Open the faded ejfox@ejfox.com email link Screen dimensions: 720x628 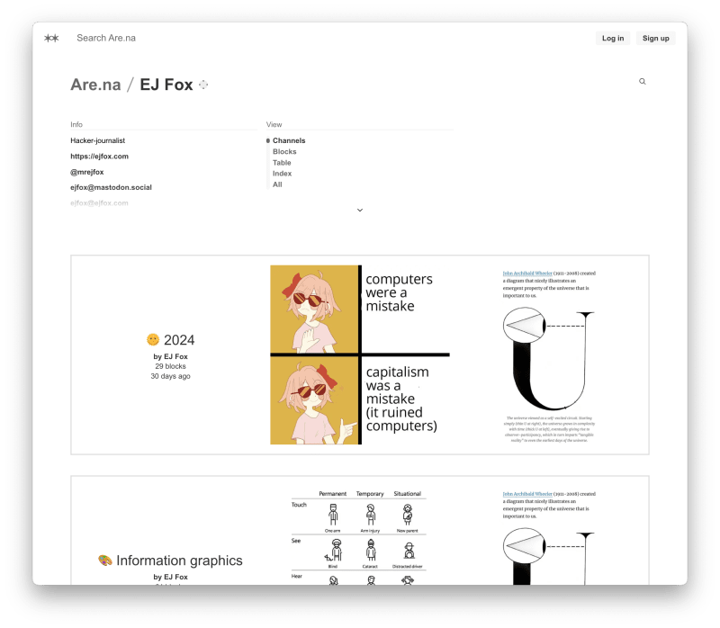pyautogui.click(x=99, y=203)
